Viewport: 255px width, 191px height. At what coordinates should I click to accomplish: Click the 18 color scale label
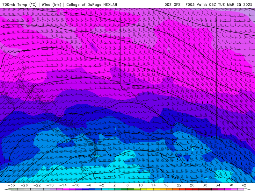pyautogui.click(x=166, y=185)
